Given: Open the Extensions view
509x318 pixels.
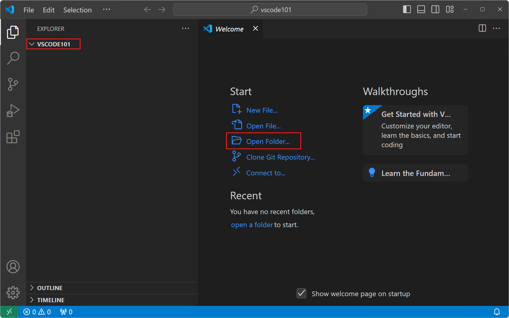Looking at the screenshot, I should point(13,137).
